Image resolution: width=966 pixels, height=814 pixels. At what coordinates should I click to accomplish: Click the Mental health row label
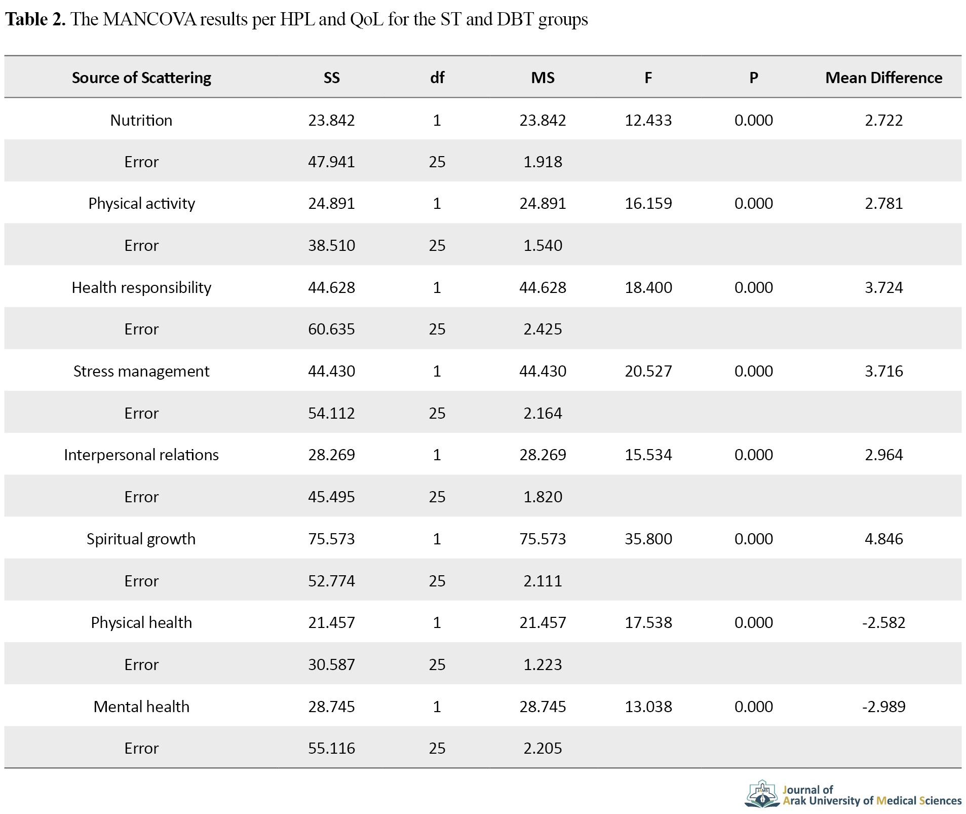(x=141, y=706)
